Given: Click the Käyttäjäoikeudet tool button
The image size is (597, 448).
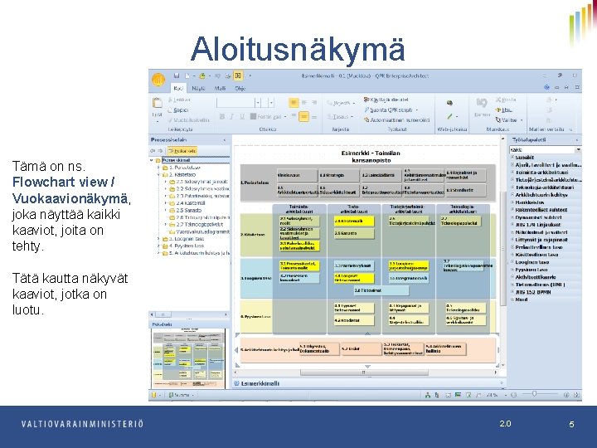Looking at the screenshot, I should (386, 100).
